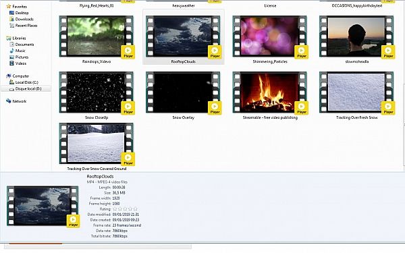
Task: Click the Music library icon
Action: click(11, 51)
